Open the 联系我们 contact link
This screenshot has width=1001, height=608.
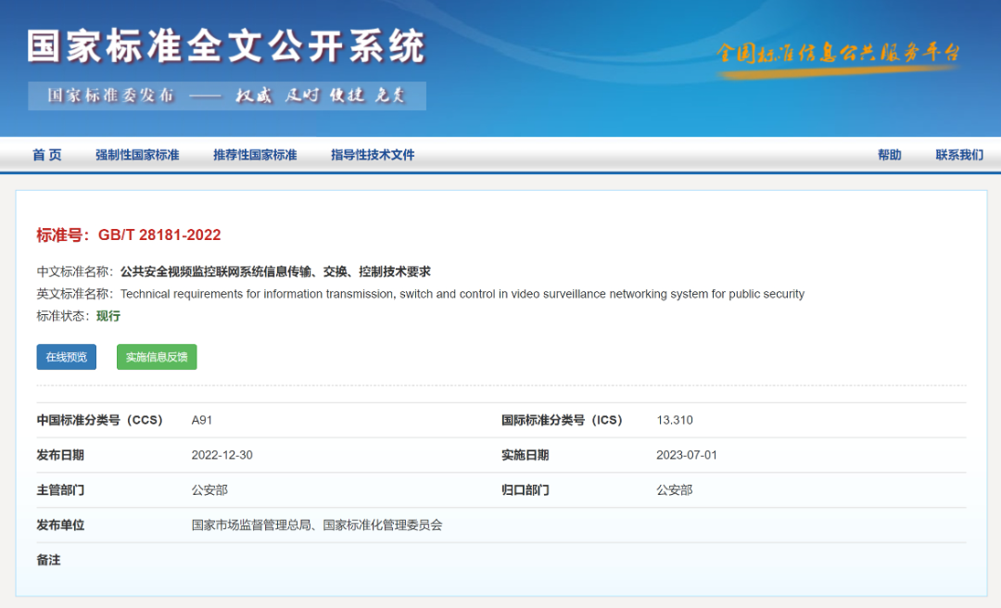click(x=959, y=155)
